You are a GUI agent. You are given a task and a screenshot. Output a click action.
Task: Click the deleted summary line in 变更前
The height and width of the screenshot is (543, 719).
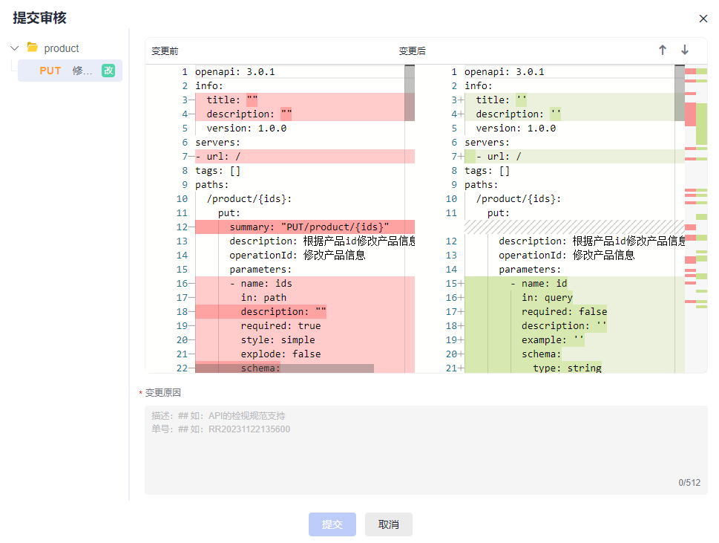pyautogui.click(x=304, y=227)
